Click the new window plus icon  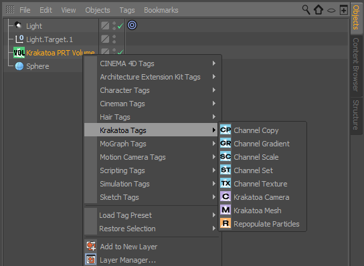pos(343,10)
